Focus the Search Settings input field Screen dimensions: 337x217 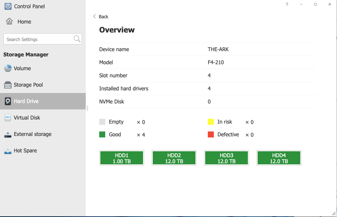point(43,39)
